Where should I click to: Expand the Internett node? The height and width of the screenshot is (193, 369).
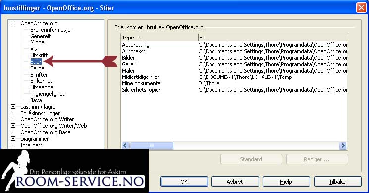(x=13, y=145)
